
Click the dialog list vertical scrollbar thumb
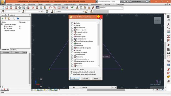pyautogui.click(x=98, y=35)
